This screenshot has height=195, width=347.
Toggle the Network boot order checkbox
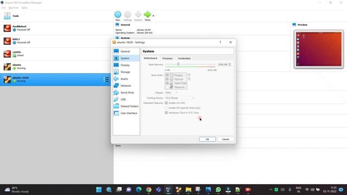click(x=167, y=87)
